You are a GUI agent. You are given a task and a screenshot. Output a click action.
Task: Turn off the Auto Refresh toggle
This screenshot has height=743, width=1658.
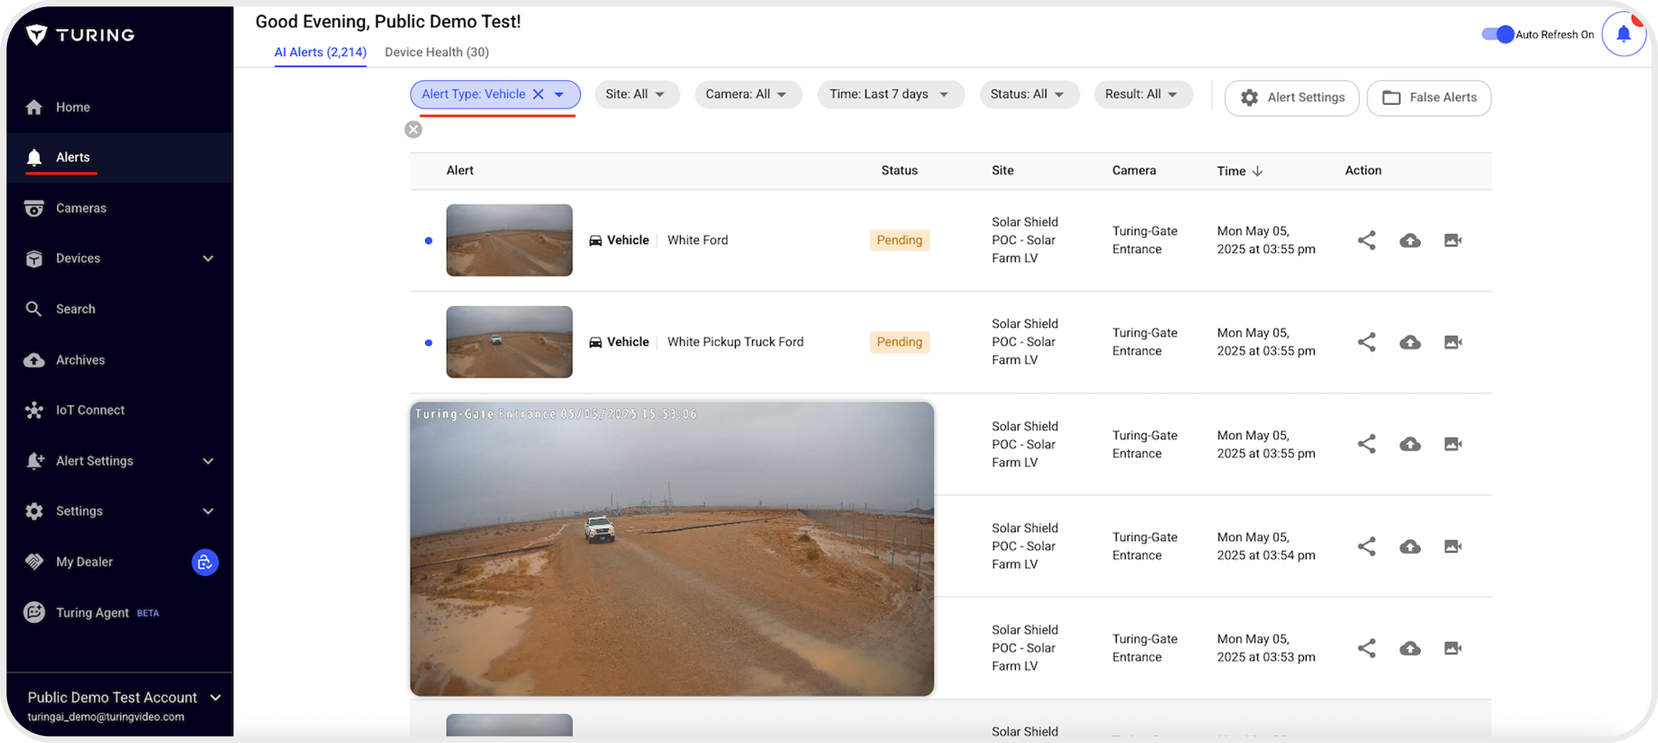click(1498, 34)
